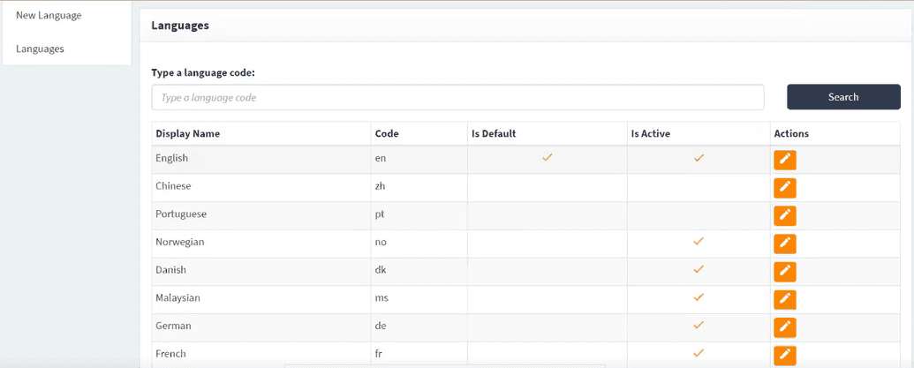Click the Is Active checkmark for English
The width and height of the screenshot is (914, 368).
pos(698,158)
